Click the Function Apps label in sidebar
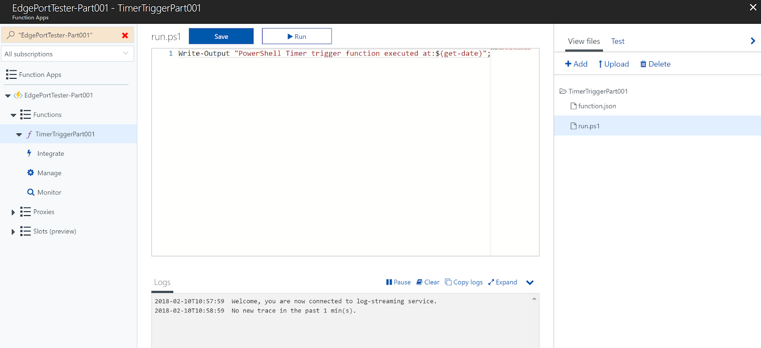 tap(40, 75)
